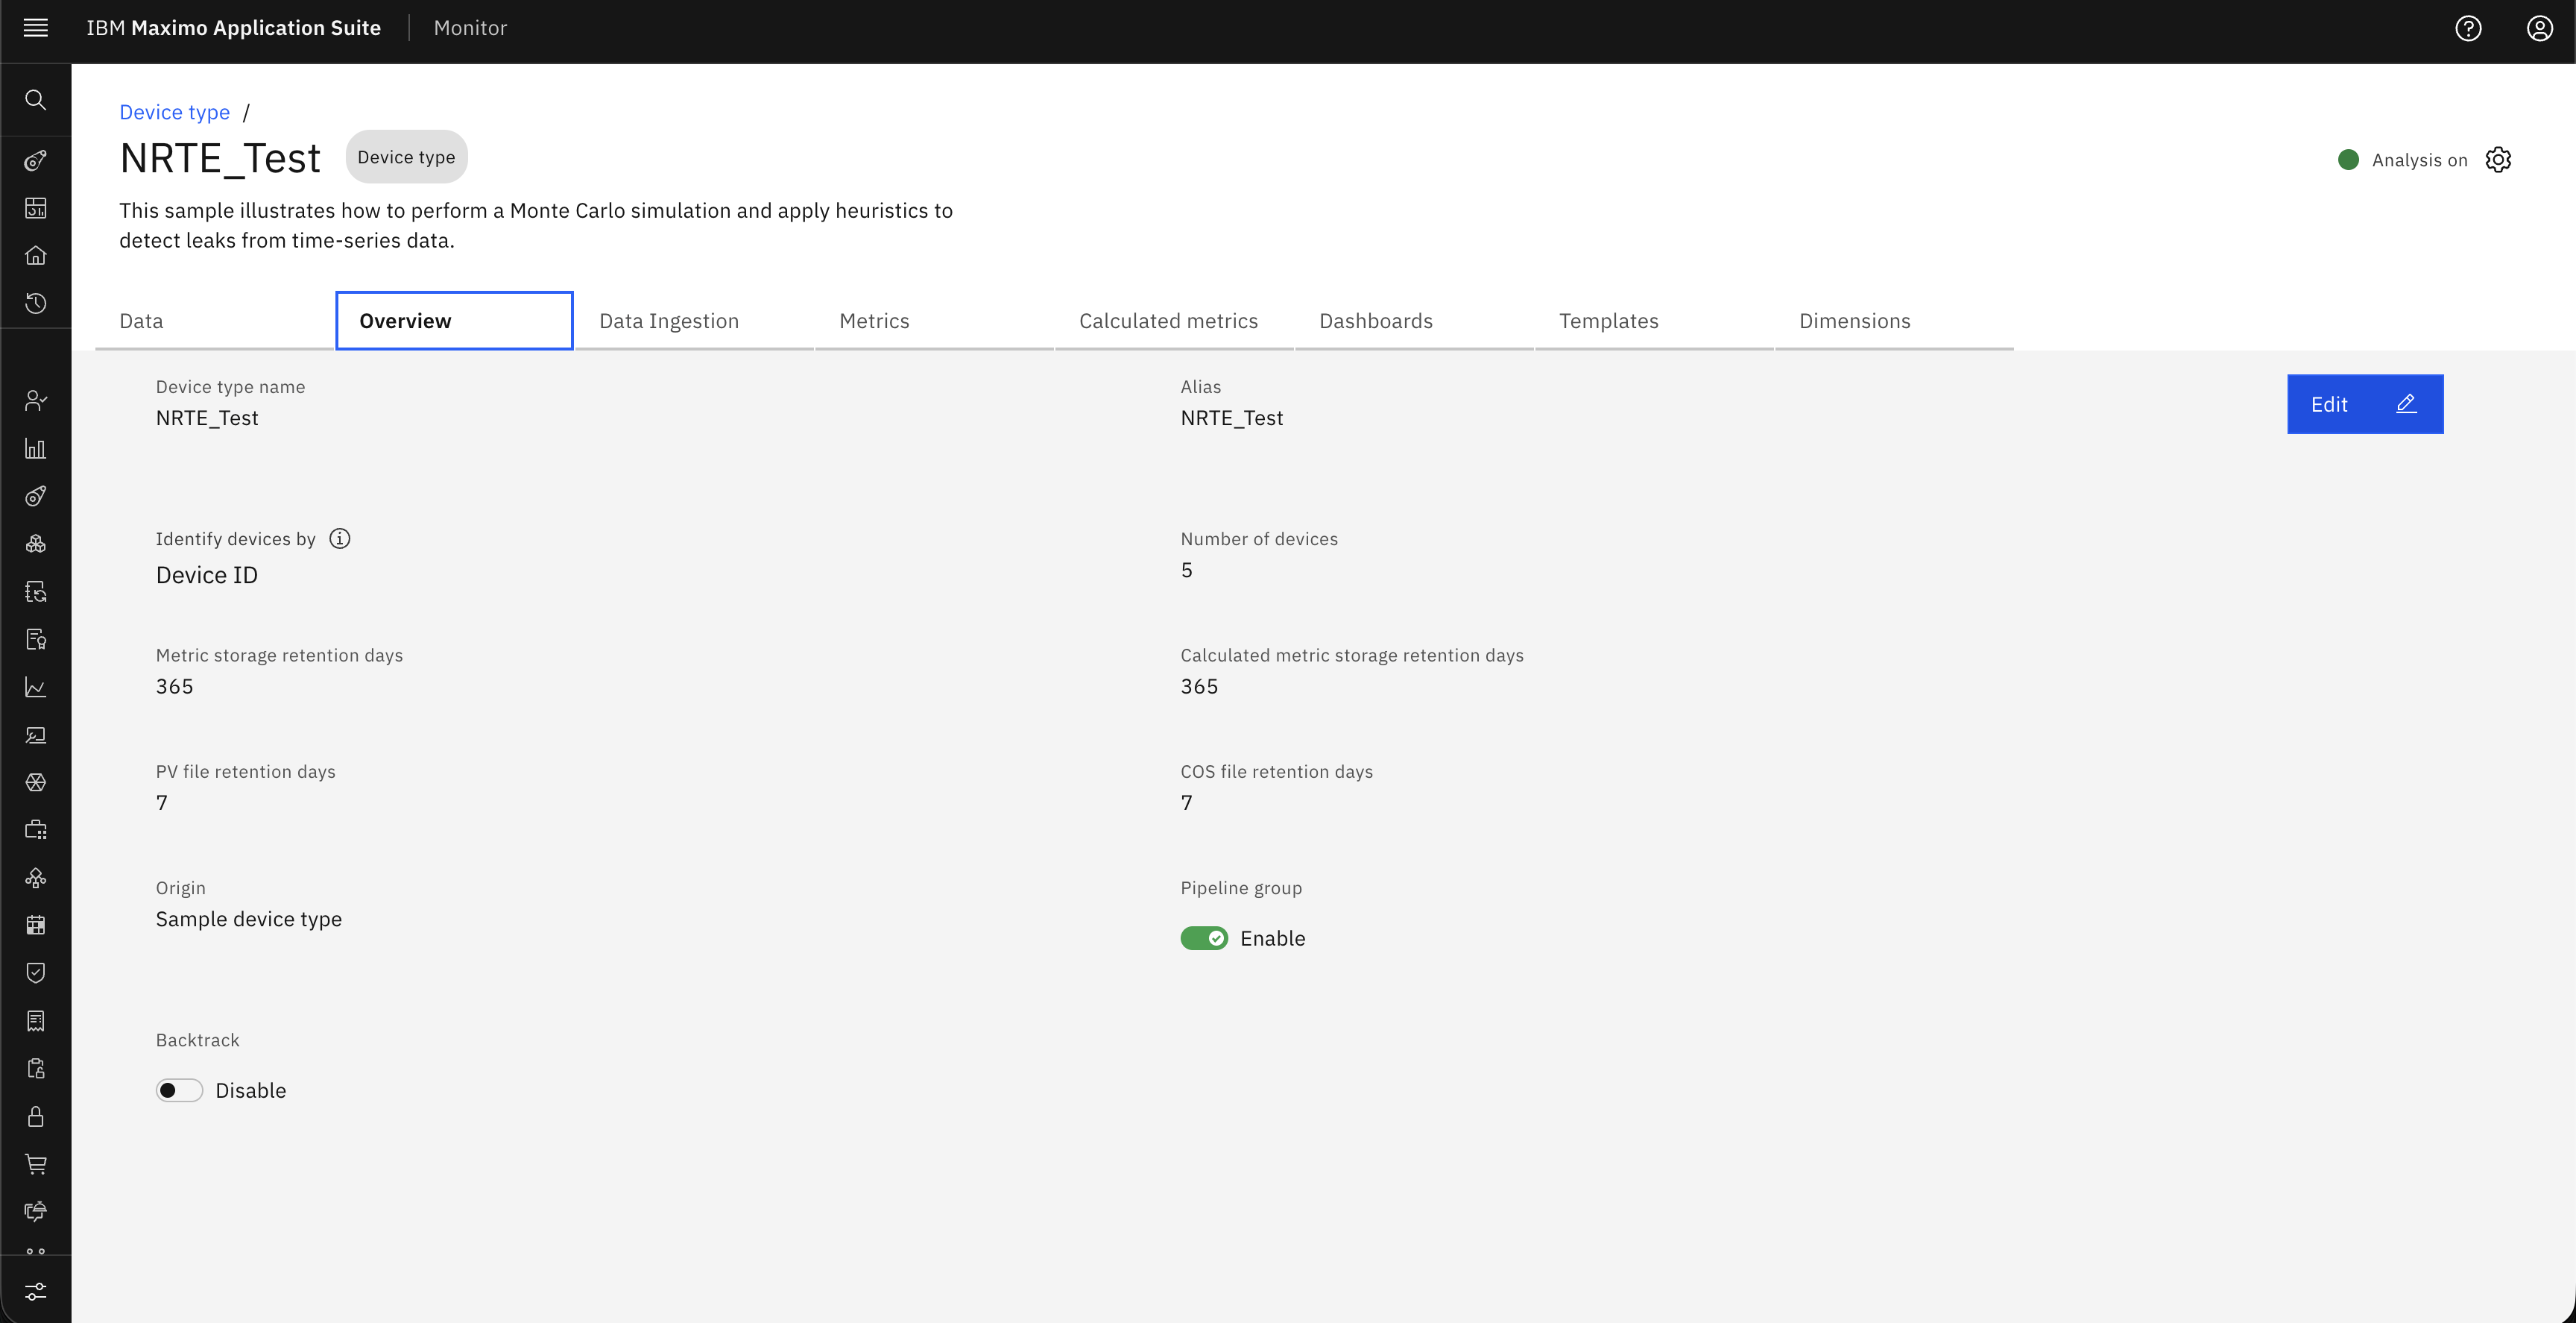The image size is (2576, 1323).
Task: Go to the Metrics tab
Action: point(934,321)
